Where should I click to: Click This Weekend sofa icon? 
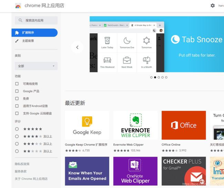coord(107,60)
